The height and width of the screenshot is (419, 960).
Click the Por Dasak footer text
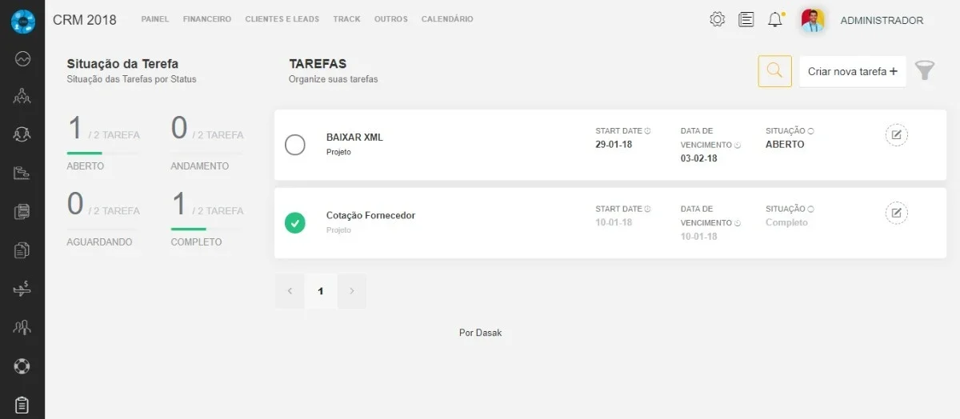(x=480, y=333)
